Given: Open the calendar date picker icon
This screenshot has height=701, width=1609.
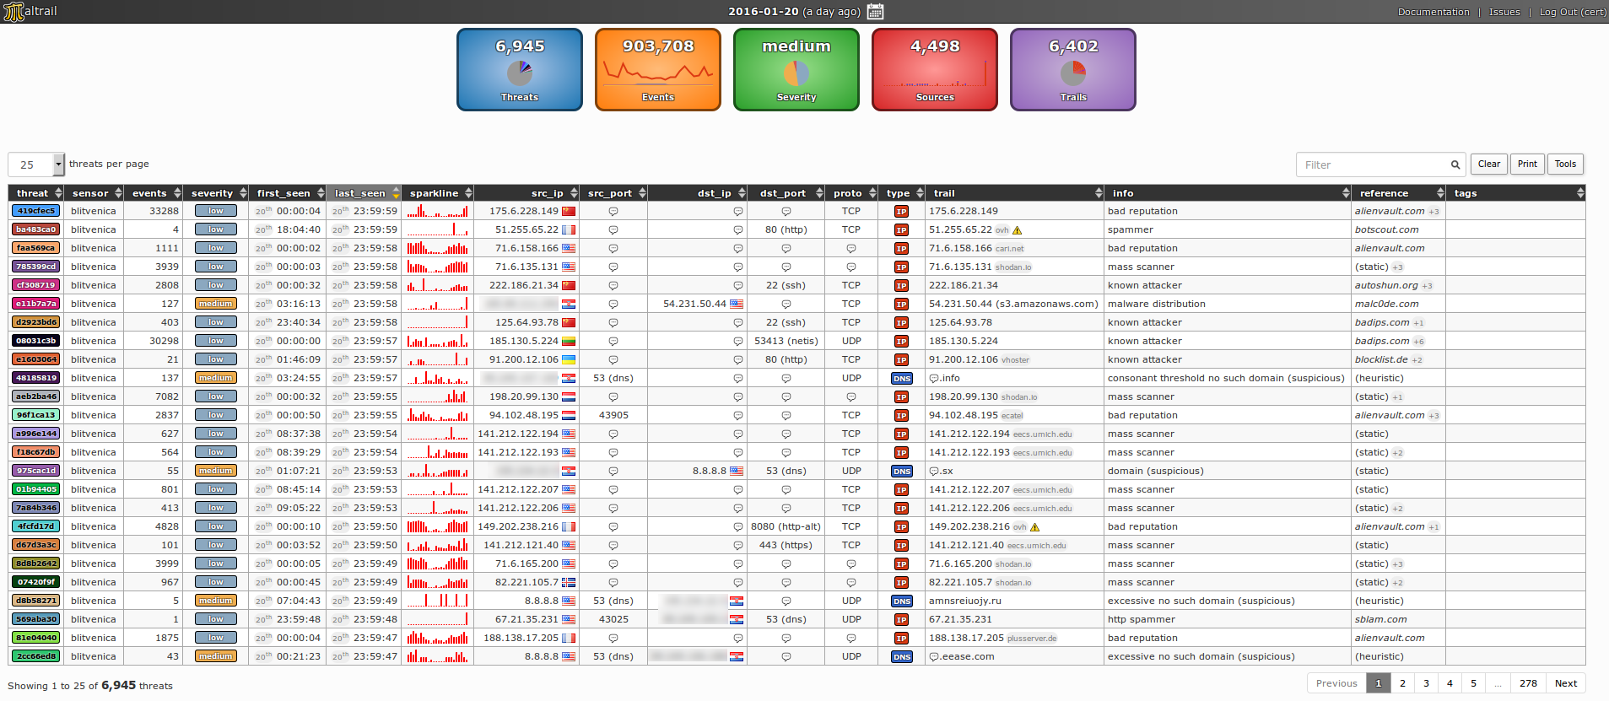Looking at the screenshot, I should (875, 12).
